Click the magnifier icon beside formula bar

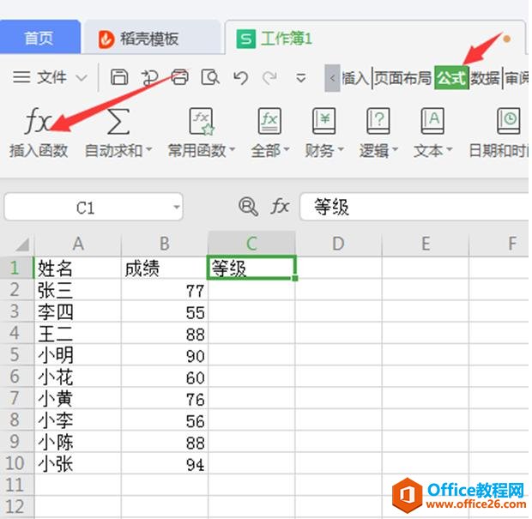(248, 207)
